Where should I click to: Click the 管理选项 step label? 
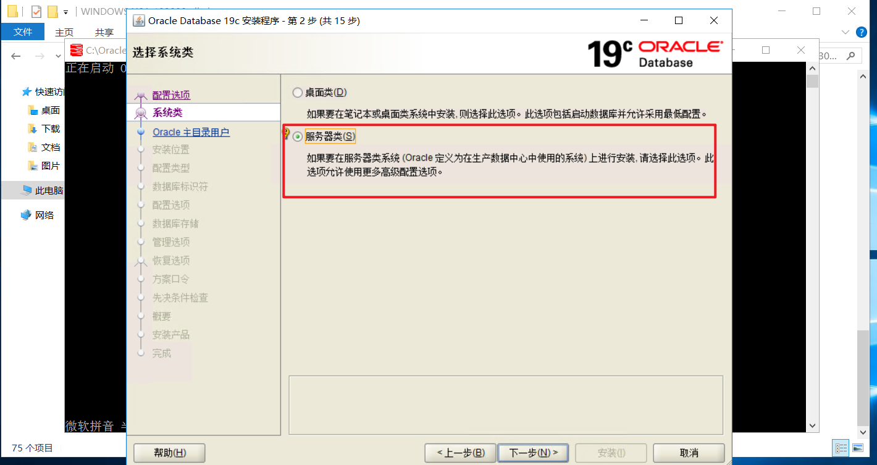(x=171, y=242)
